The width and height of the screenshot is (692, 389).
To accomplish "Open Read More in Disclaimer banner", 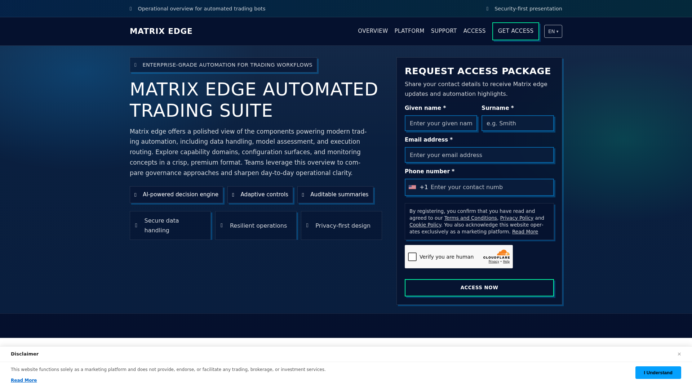I will pyautogui.click(x=24, y=380).
